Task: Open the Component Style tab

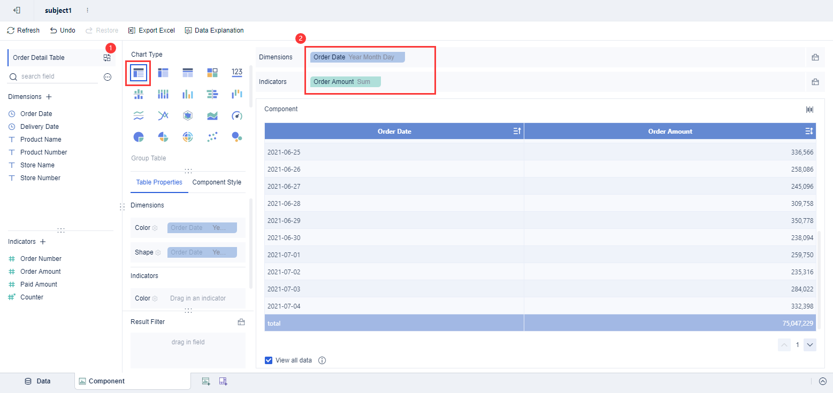Action: [x=216, y=182]
